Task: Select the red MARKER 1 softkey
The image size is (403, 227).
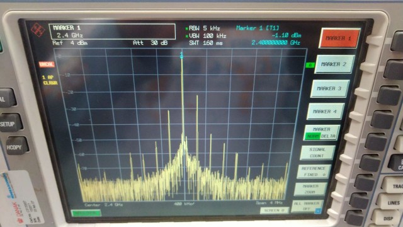Action: 339,38
